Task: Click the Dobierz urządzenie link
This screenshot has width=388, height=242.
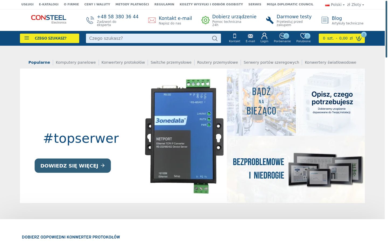Action: [234, 17]
